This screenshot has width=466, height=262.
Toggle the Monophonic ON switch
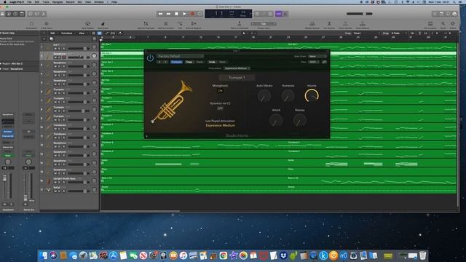point(220,91)
